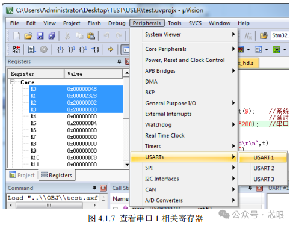The image size is (293, 226).
Task: Pin the Command panel
Action: pos(94,188)
